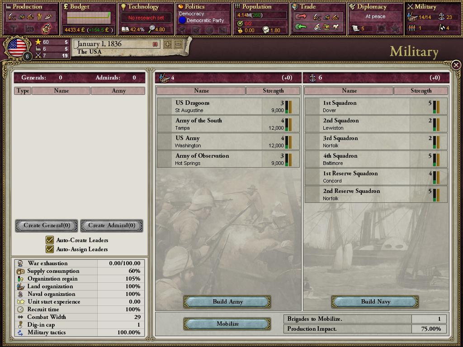Image resolution: width=463 pixels, height=347 pixels.
Task: Sort army list by Strength column
Action: coord(273,91)
